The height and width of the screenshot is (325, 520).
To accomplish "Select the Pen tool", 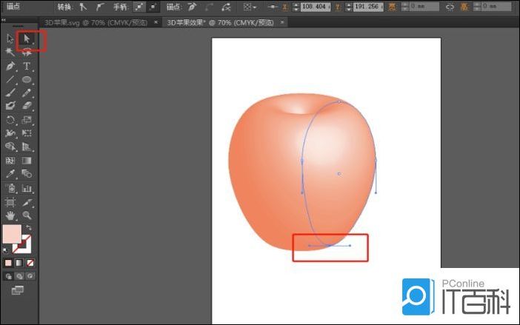I will click(10, 66).
